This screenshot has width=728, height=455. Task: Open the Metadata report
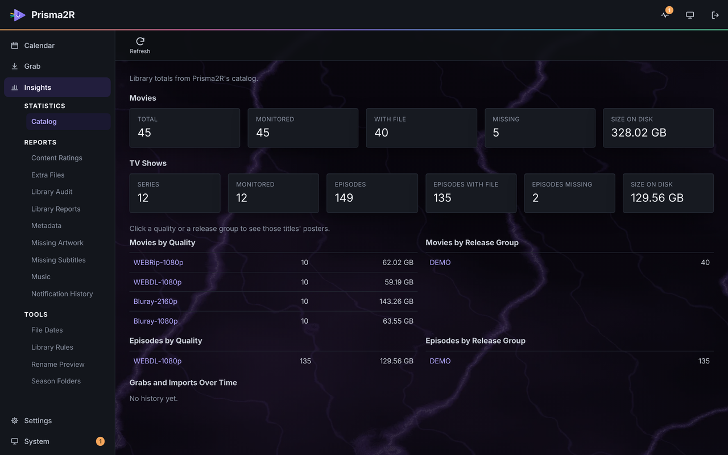tap(46, 226)
